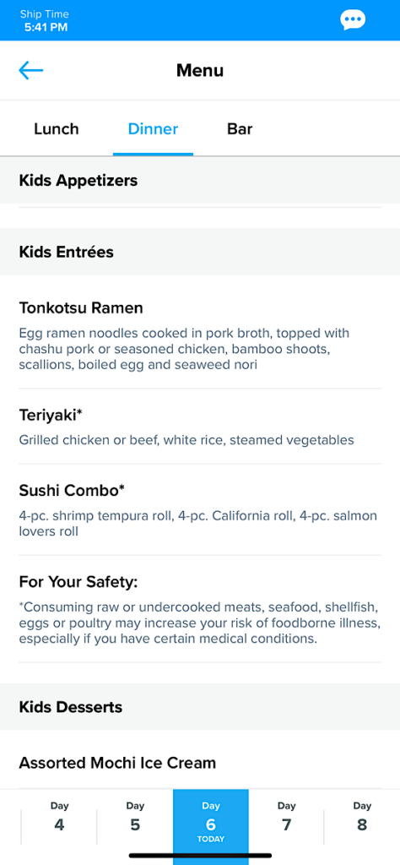Viewport: 400px width, 865px height.
Task: Tap the For Your Safety notice
Action: (x=200, y=609)
